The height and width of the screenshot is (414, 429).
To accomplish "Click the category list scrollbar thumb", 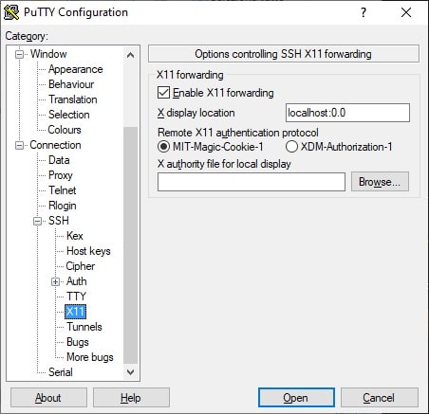I will (130, 244).
